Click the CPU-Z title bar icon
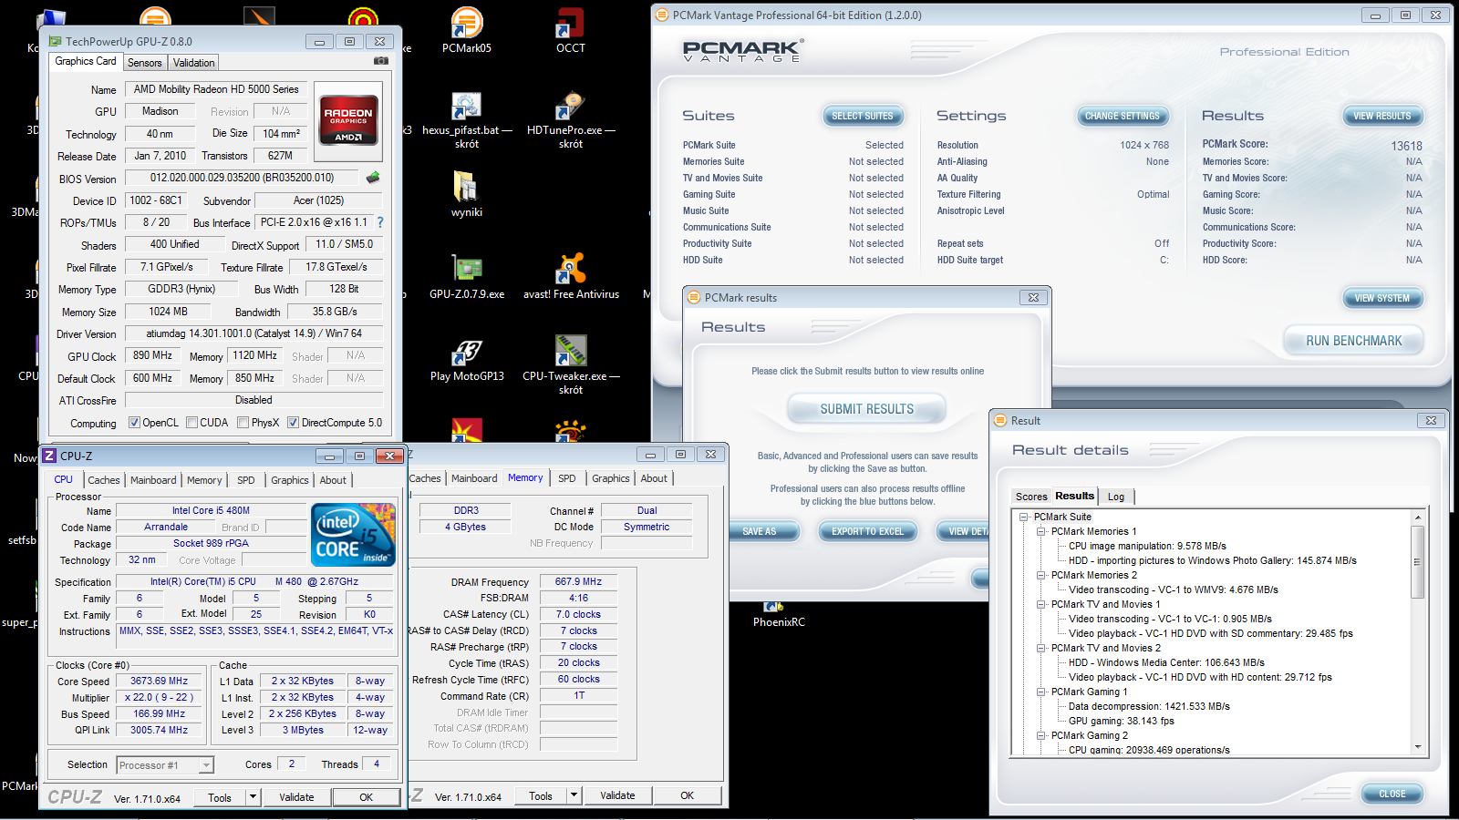The width and height of the screenshot is (1459, 820). [50, 456]
